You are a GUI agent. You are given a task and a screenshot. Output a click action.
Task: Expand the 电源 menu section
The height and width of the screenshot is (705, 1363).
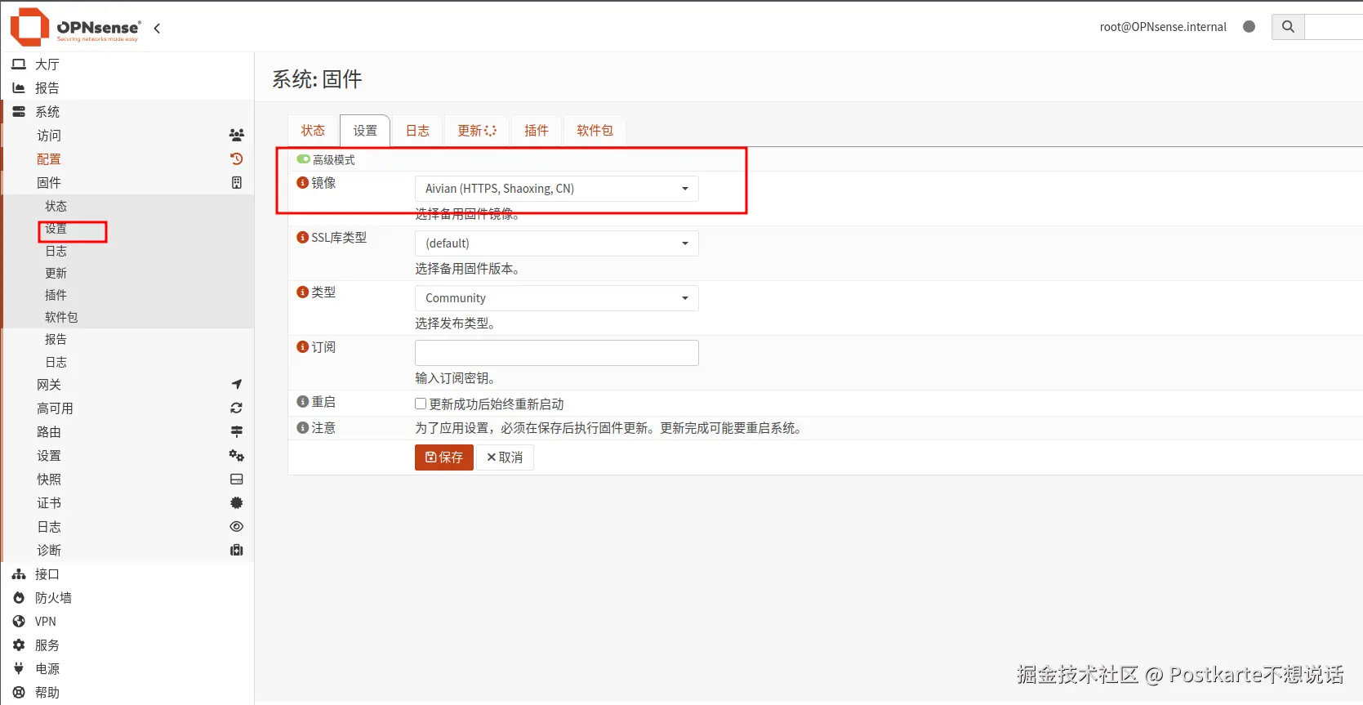pos(127,669)
